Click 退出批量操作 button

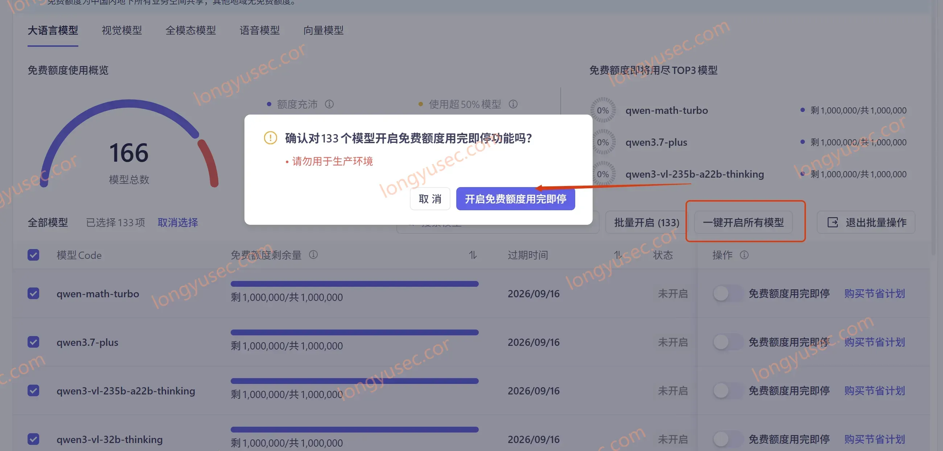click(866, 222)
